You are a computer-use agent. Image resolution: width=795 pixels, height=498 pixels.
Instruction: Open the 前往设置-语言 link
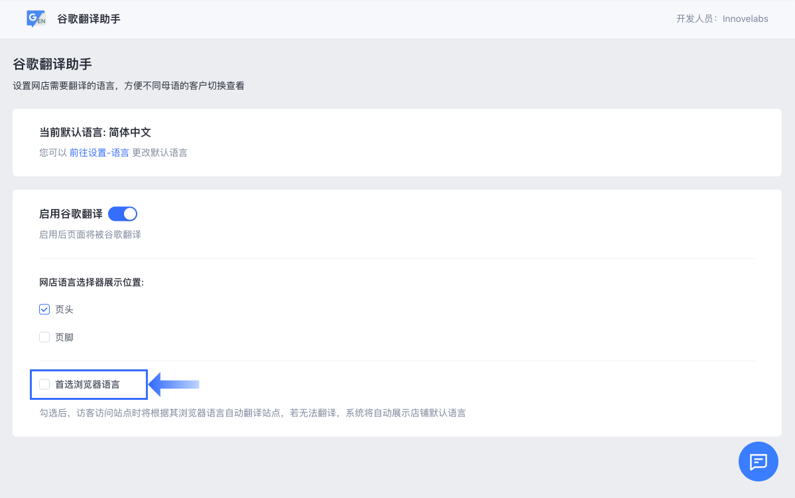(x=99, y=153)
